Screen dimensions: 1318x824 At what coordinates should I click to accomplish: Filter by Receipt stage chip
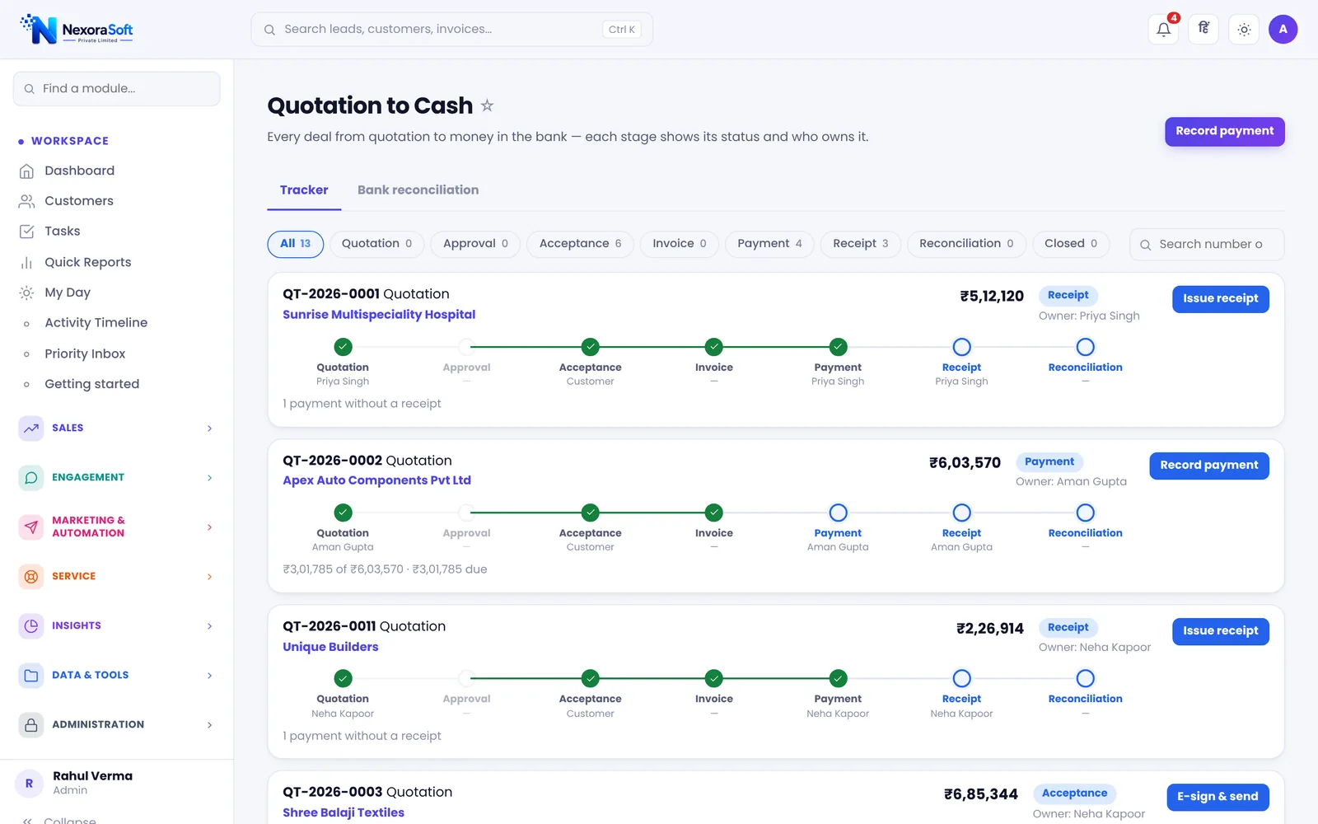[x=860, y=244]
